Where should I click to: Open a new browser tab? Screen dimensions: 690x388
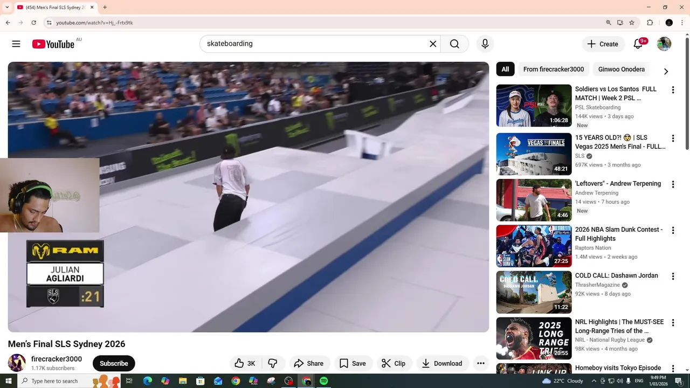(105, 8)
